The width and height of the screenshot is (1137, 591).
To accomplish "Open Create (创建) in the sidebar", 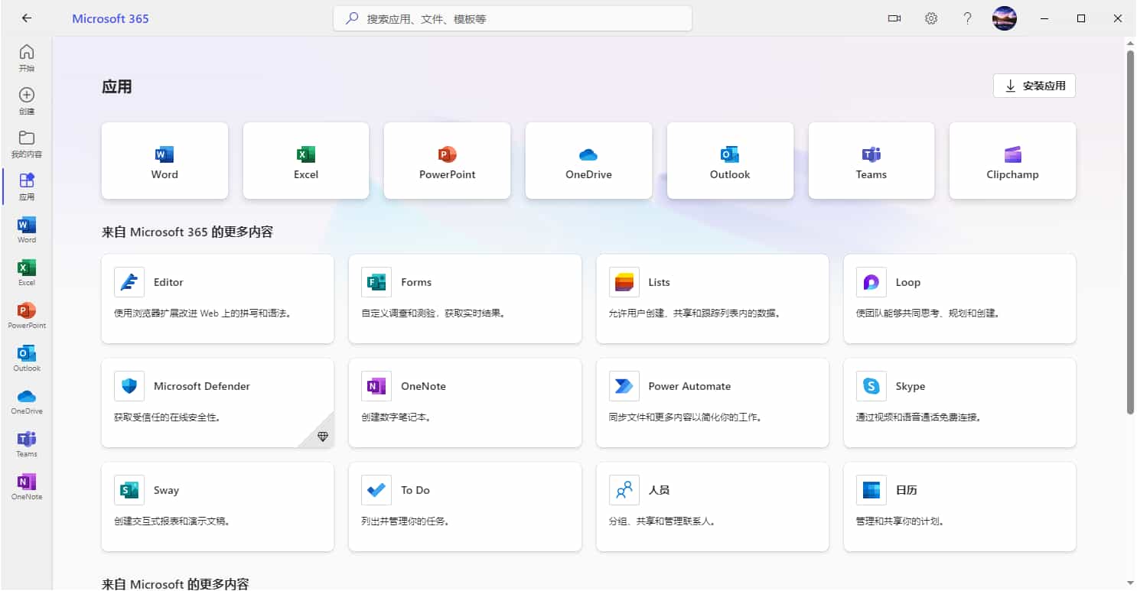I will click(27, 101).
